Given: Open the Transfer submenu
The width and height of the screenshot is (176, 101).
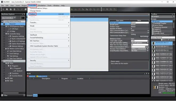Looking at the screenshot, I should [x=49, y=23].
